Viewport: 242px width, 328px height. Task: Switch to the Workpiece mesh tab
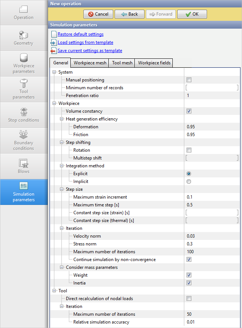click(90, 63)
